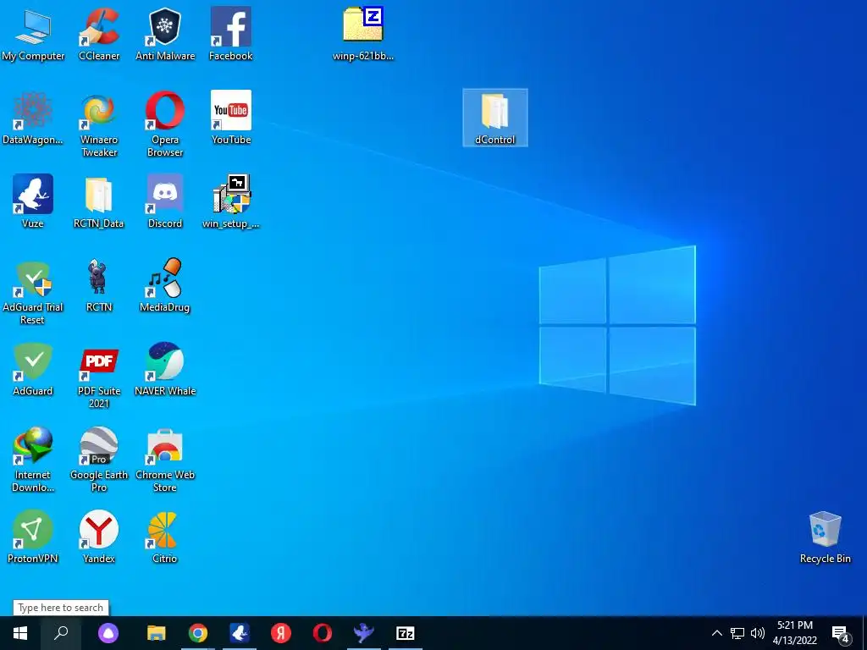Open Yandex Browser from the taskbar
This screenshot has height=650, width=867.
click(x=281, y=633)
